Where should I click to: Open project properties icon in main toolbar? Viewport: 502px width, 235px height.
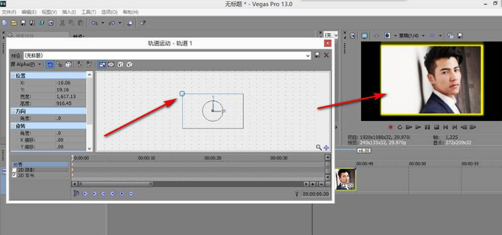(51, 23)
